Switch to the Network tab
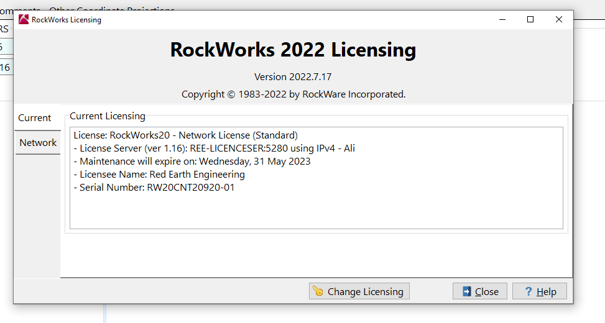605x323 pixels. click(38, 143)
